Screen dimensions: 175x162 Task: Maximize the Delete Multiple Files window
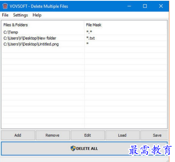click(x=145, y=6)
